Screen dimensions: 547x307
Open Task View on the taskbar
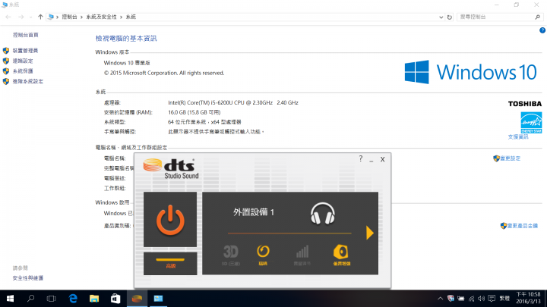coord(52,299)
